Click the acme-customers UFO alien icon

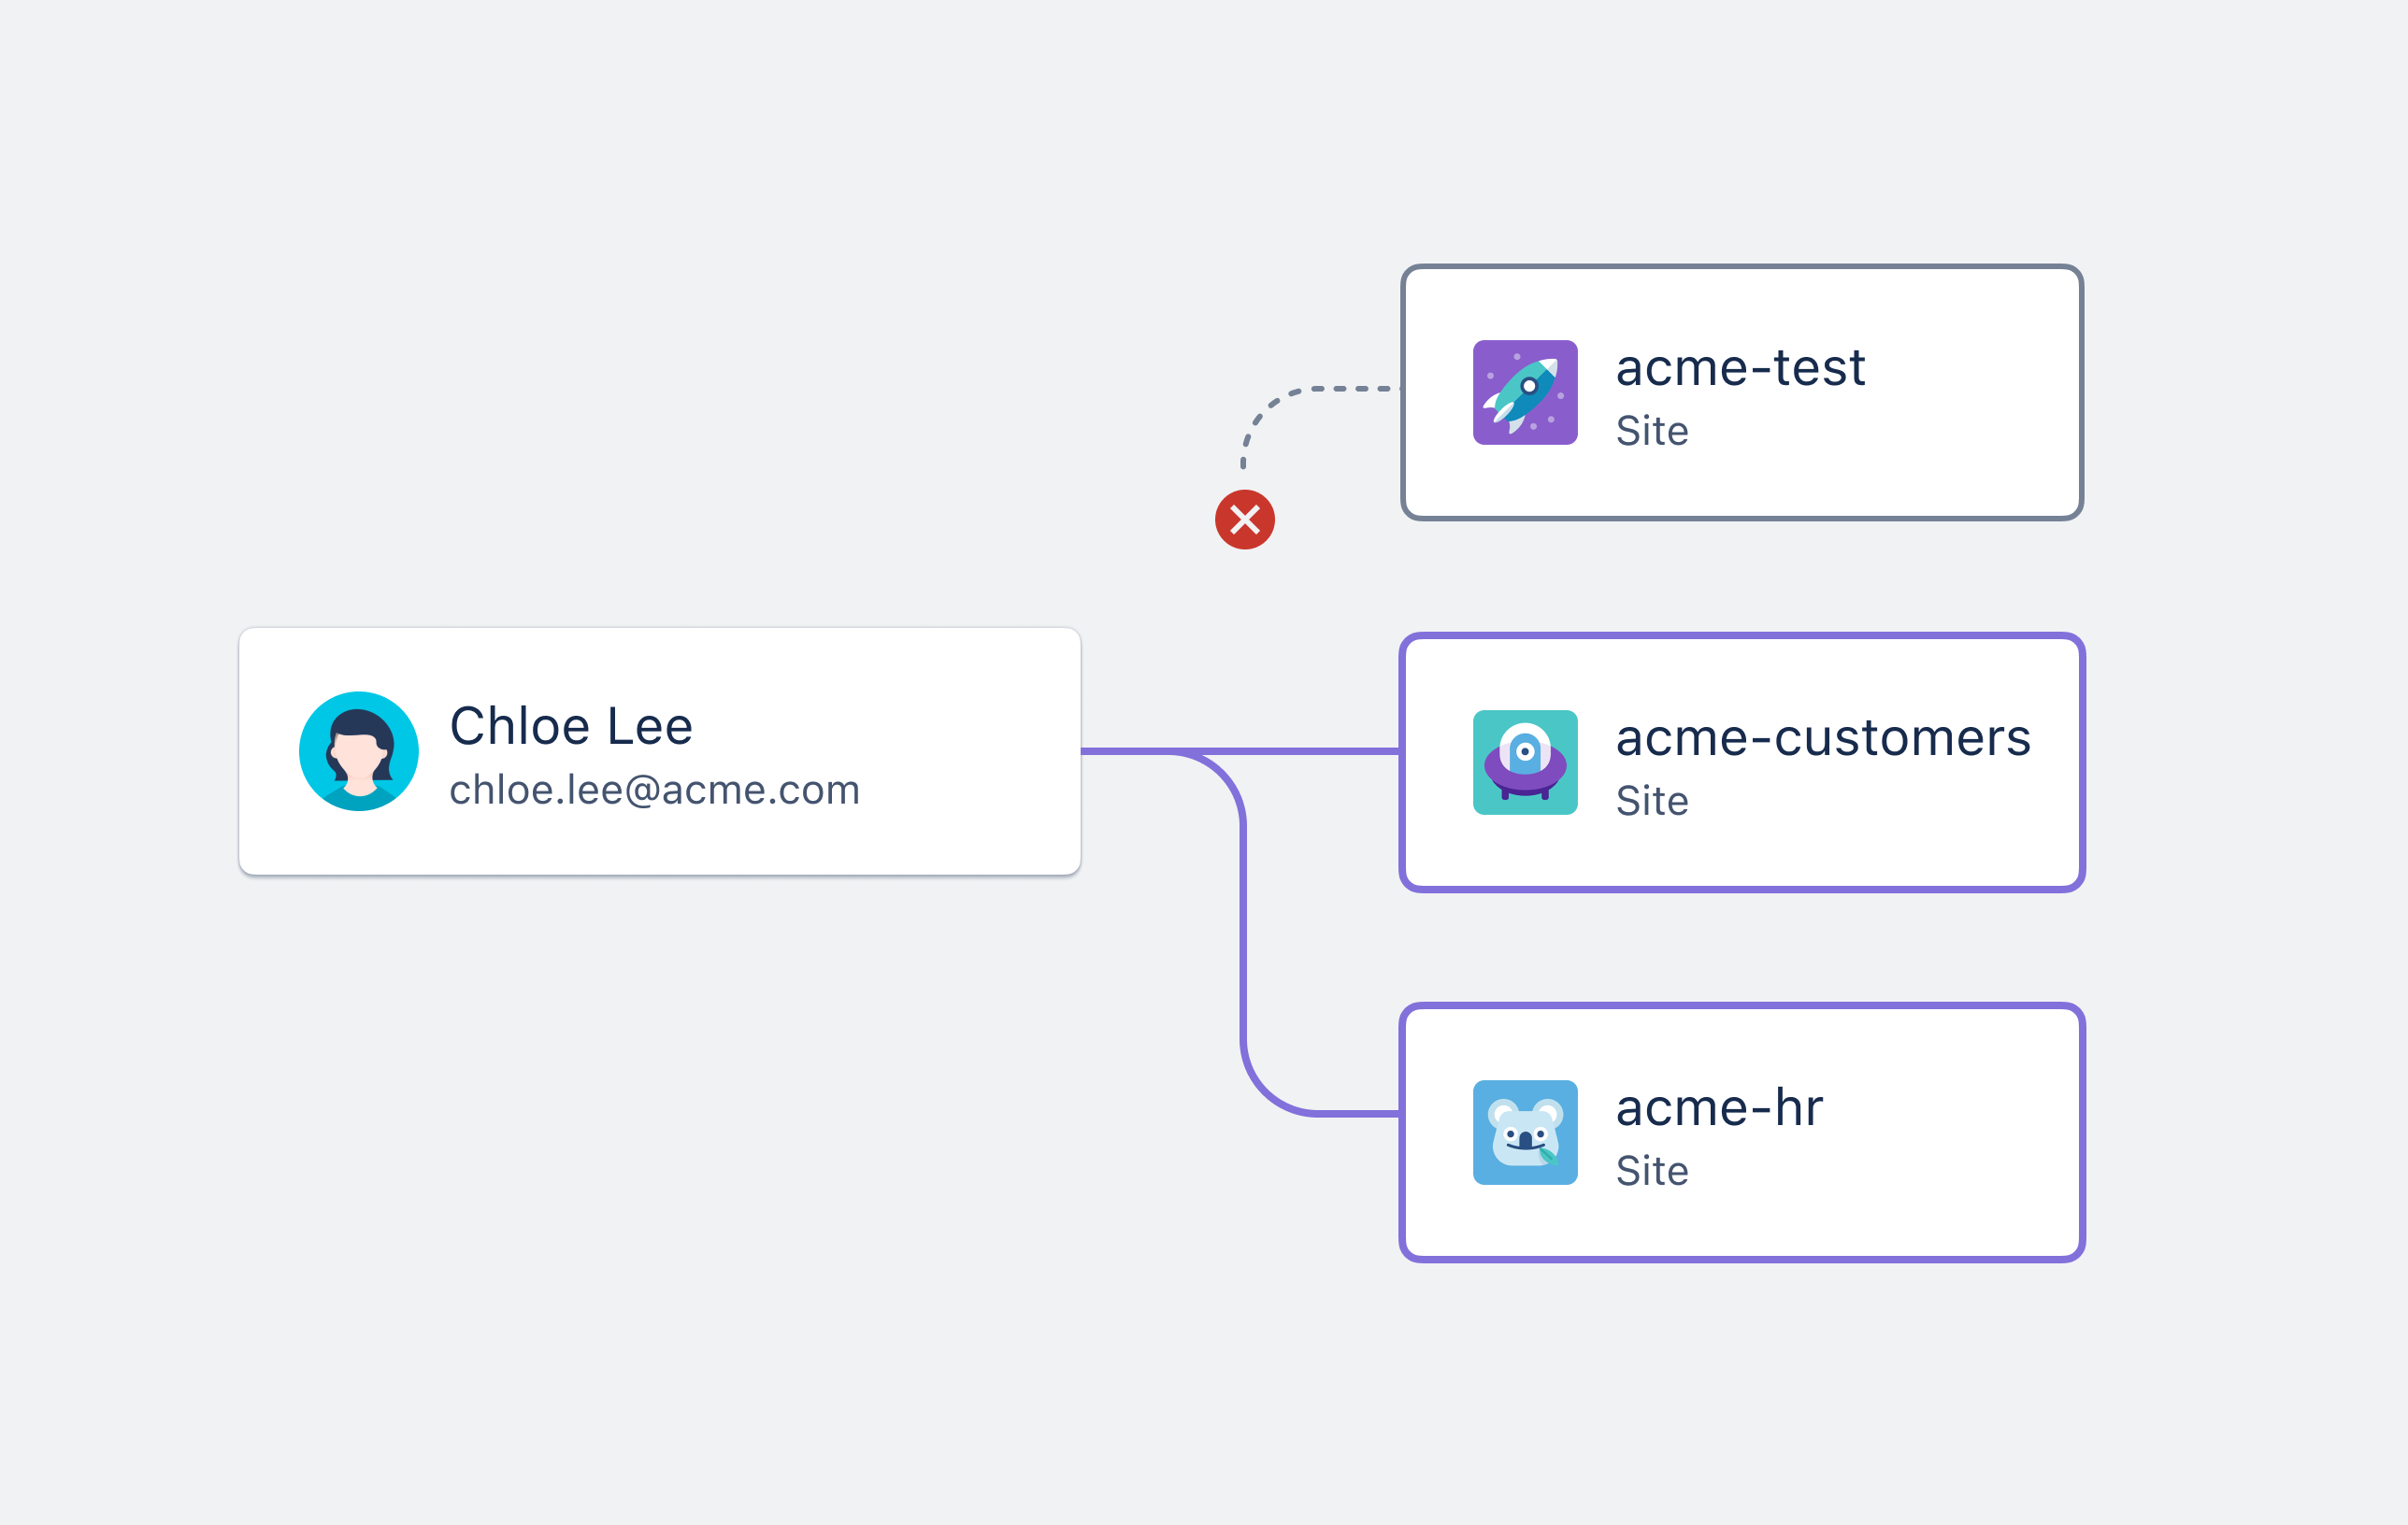click(x=1525, y=762)
